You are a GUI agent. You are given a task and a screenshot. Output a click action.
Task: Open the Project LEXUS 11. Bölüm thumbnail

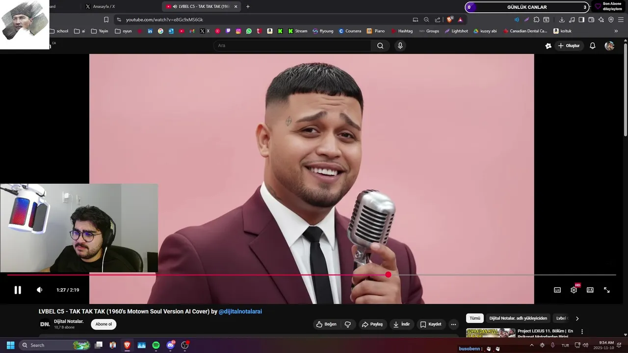click(x=491, y=333)
